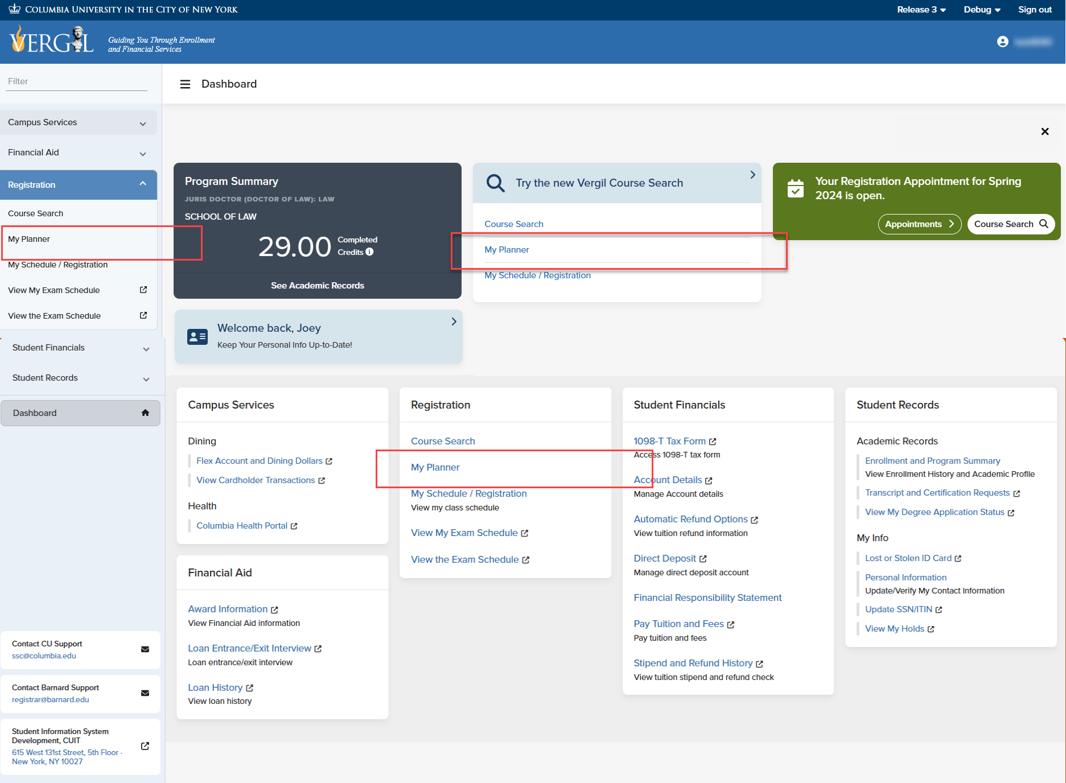The height and width of the screenshot is (783, 1066).
Task: Click external icon next to View My Holds
Action: point(931,629)
